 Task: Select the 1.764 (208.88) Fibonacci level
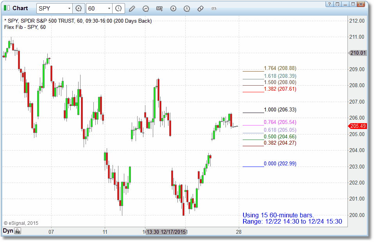(280, 68)
